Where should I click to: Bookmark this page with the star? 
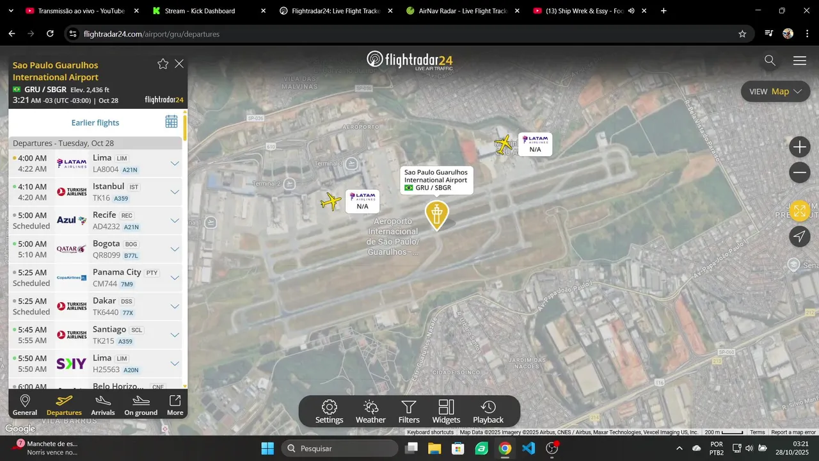click(x=742, y=34)
